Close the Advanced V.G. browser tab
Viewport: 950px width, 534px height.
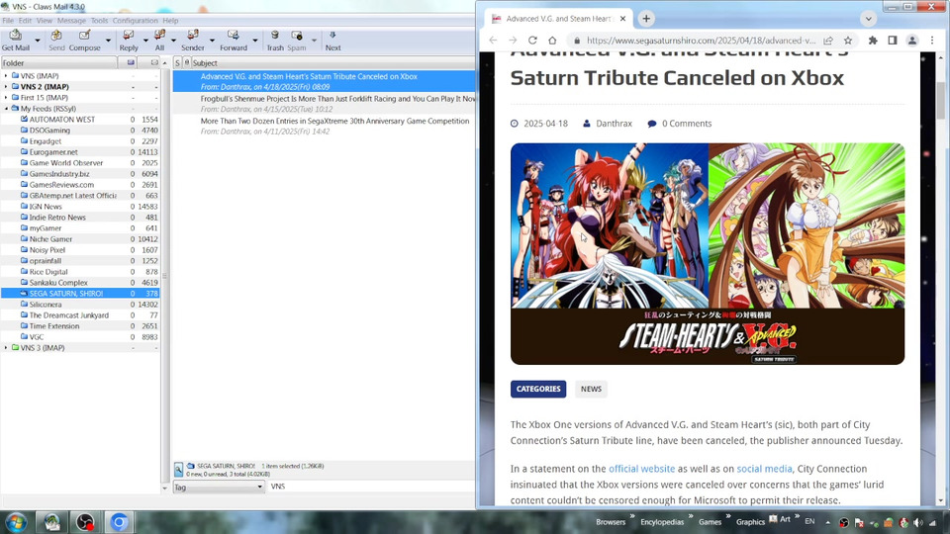pyautogui.click(x=622, y=19)
